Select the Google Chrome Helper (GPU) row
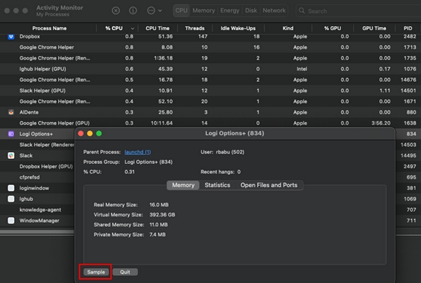This screenshot has width=421, height=283. (210, 123)
